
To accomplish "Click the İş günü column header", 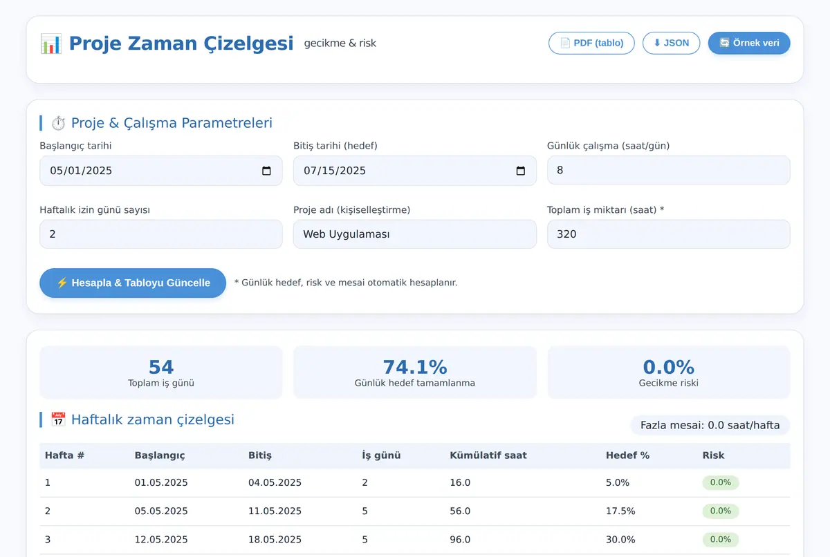I will (381, 455).
